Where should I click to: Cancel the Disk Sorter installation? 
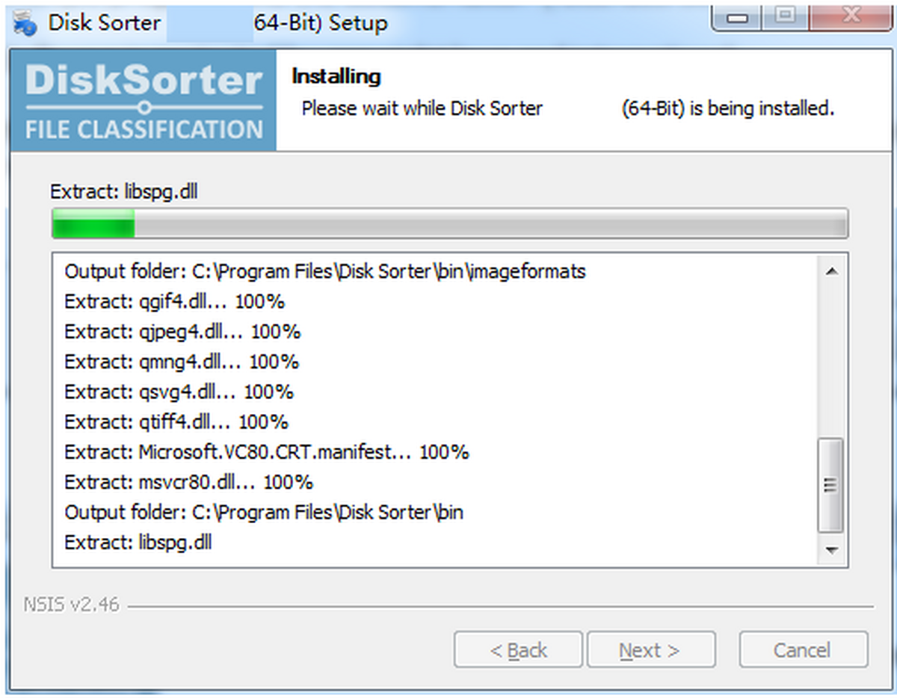click(x=803, y=649)
